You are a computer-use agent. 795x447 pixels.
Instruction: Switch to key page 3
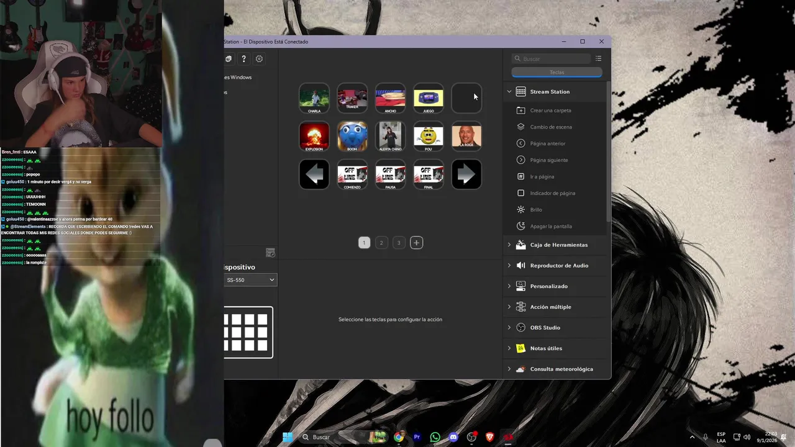[399, 243]
